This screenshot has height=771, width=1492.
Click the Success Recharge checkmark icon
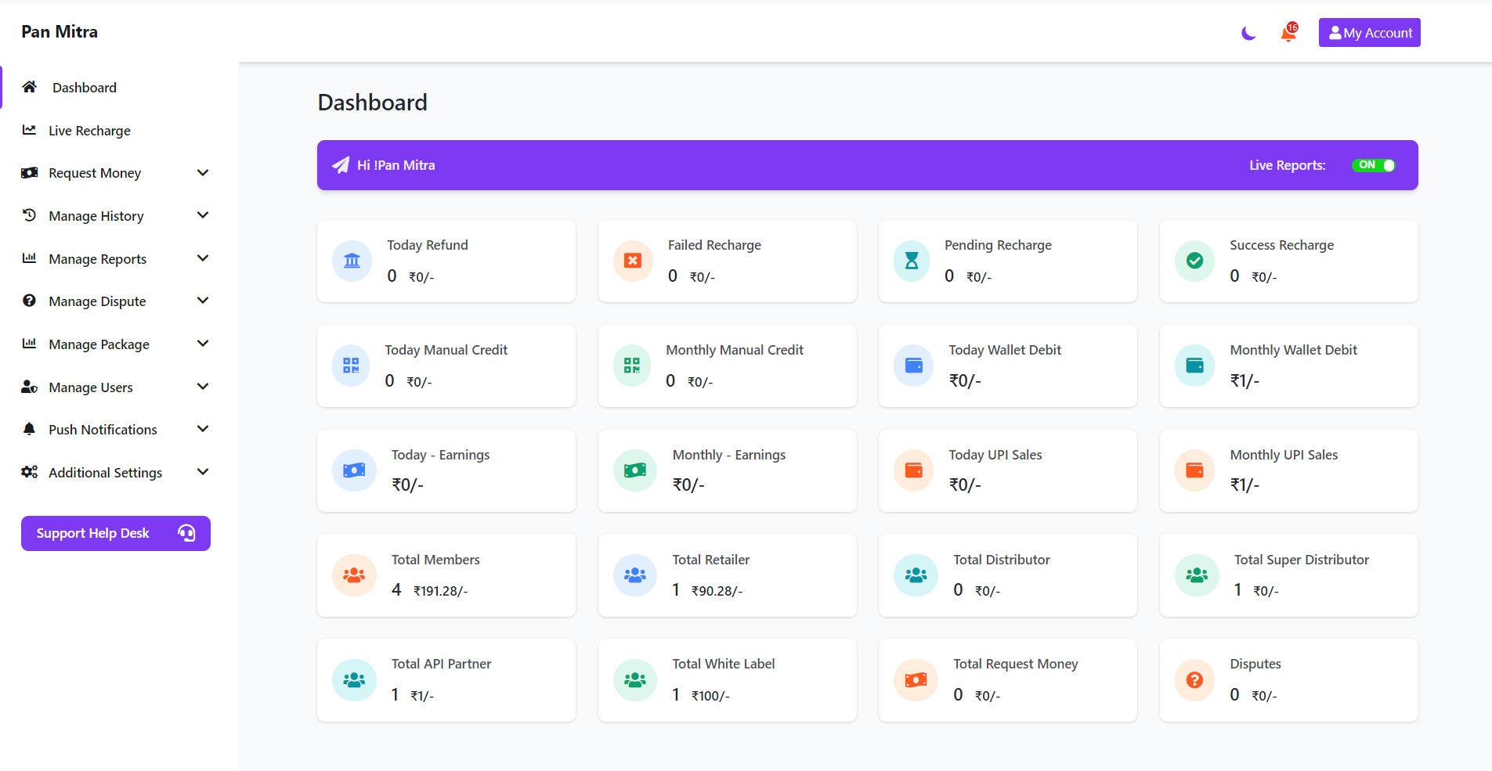[1194, 261]
